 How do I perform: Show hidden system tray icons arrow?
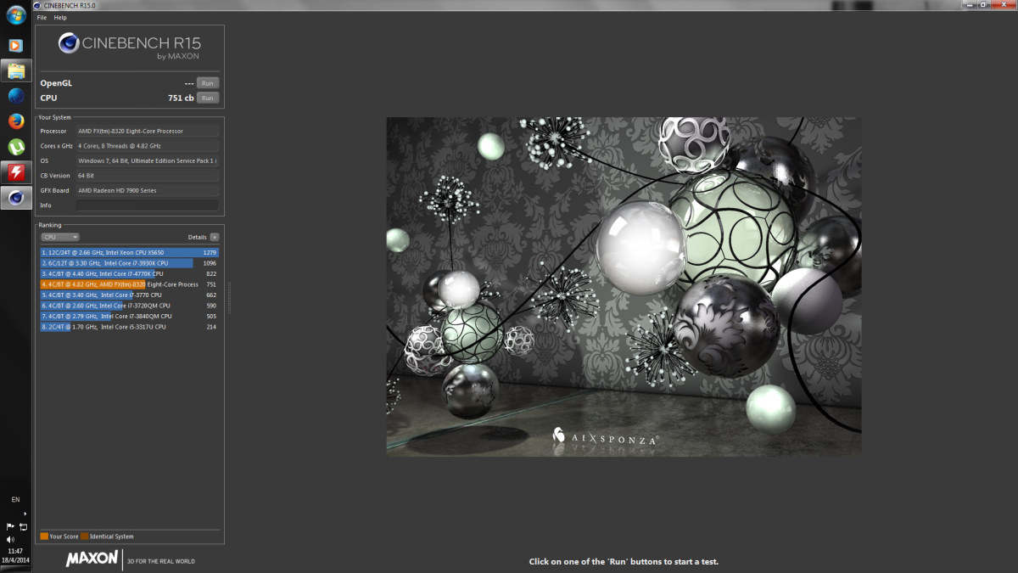coord(24,514)
